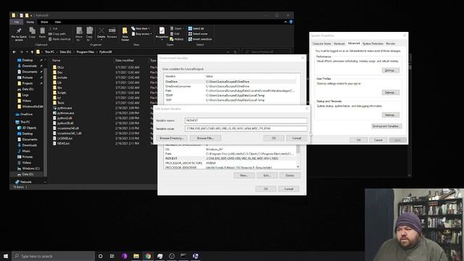Click Startup and Recovery Settings button
Screen dimensions: 464x261
[390, 115]
